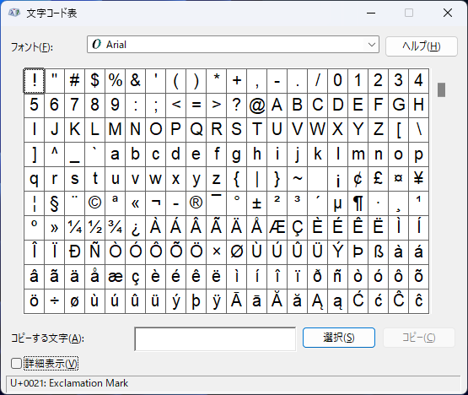Select the pilcrow ¶ character

click(358, 203)
